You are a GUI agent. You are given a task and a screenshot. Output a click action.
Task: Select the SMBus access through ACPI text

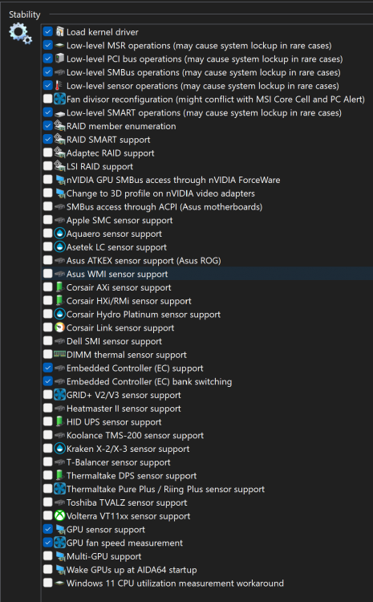coord(164,207)
